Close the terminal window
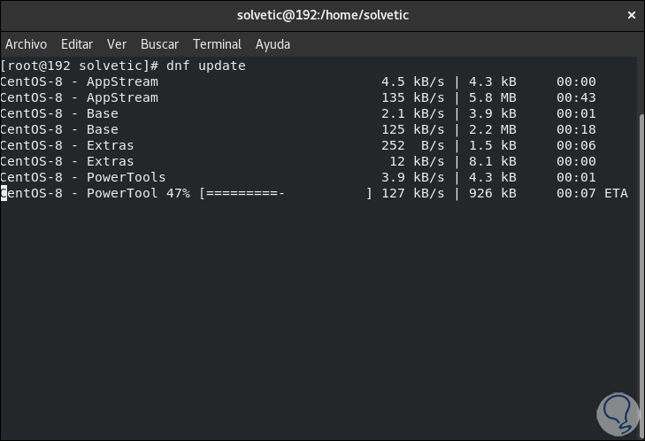 (x=631, y=15)
